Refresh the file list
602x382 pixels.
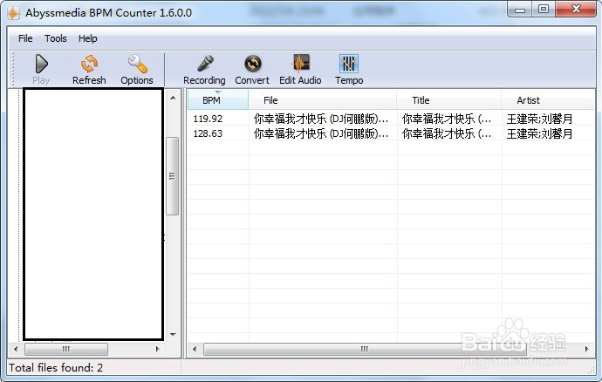pyautogui.click(x=89, y=69)
